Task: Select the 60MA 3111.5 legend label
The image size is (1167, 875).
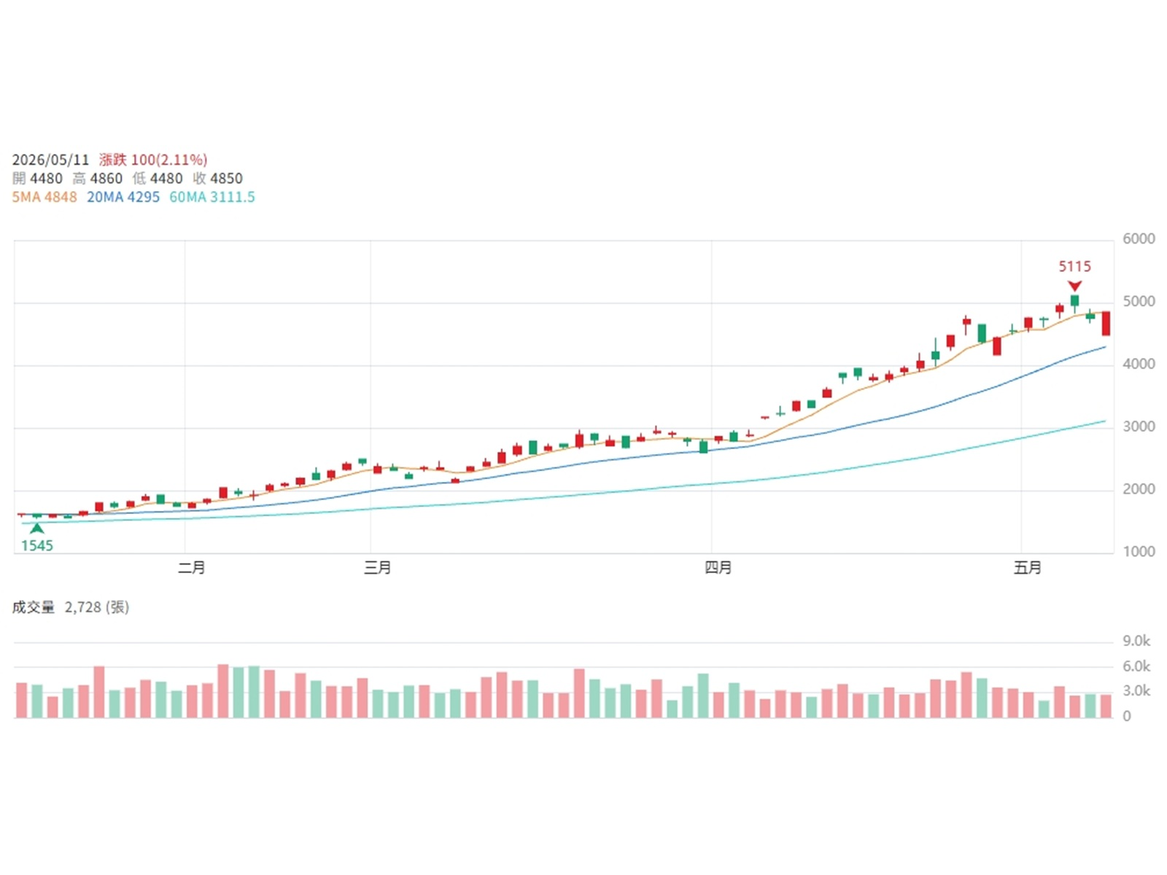Action: tap(212, 198)
